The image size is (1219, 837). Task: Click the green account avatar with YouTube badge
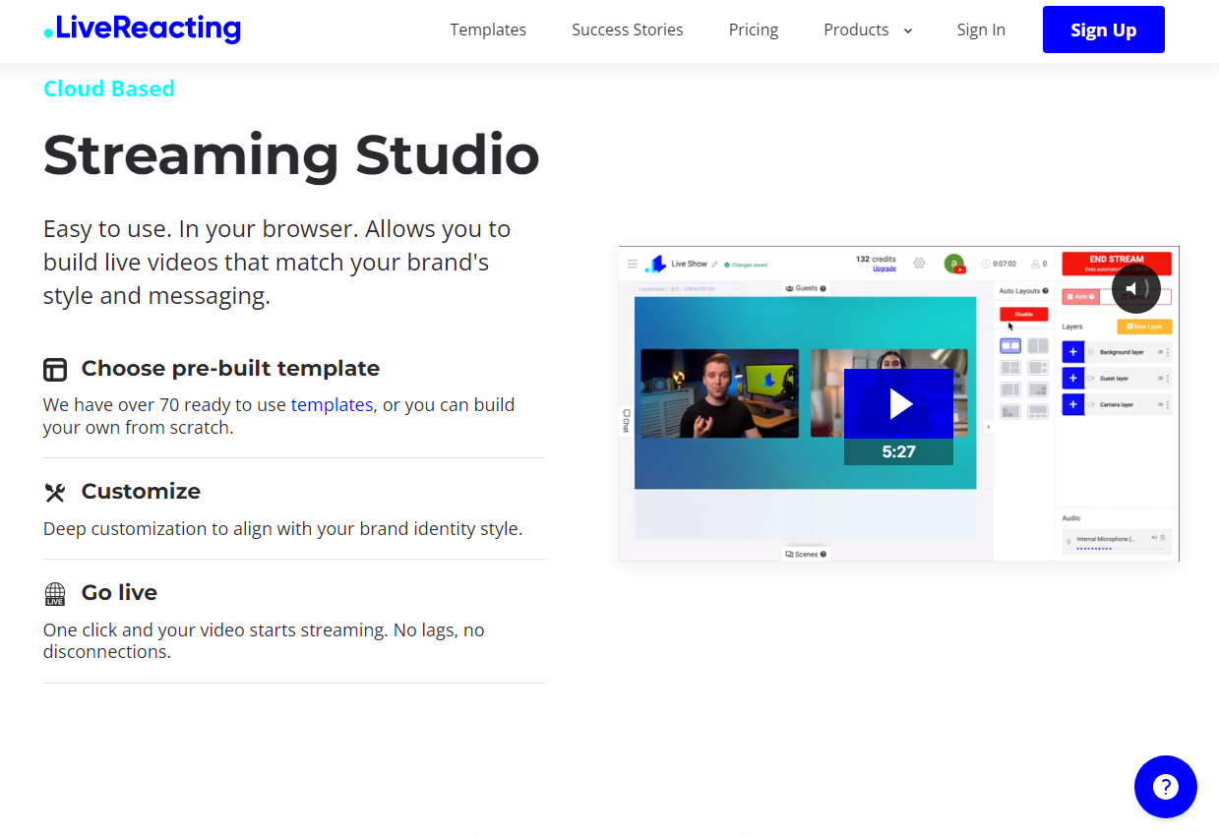pyautogui.click(x=954, y=264)
